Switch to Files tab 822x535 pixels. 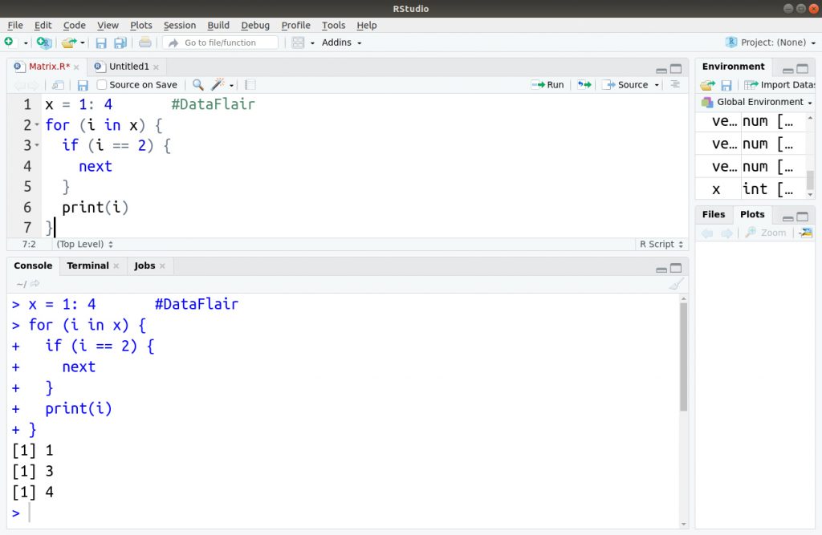714,214
